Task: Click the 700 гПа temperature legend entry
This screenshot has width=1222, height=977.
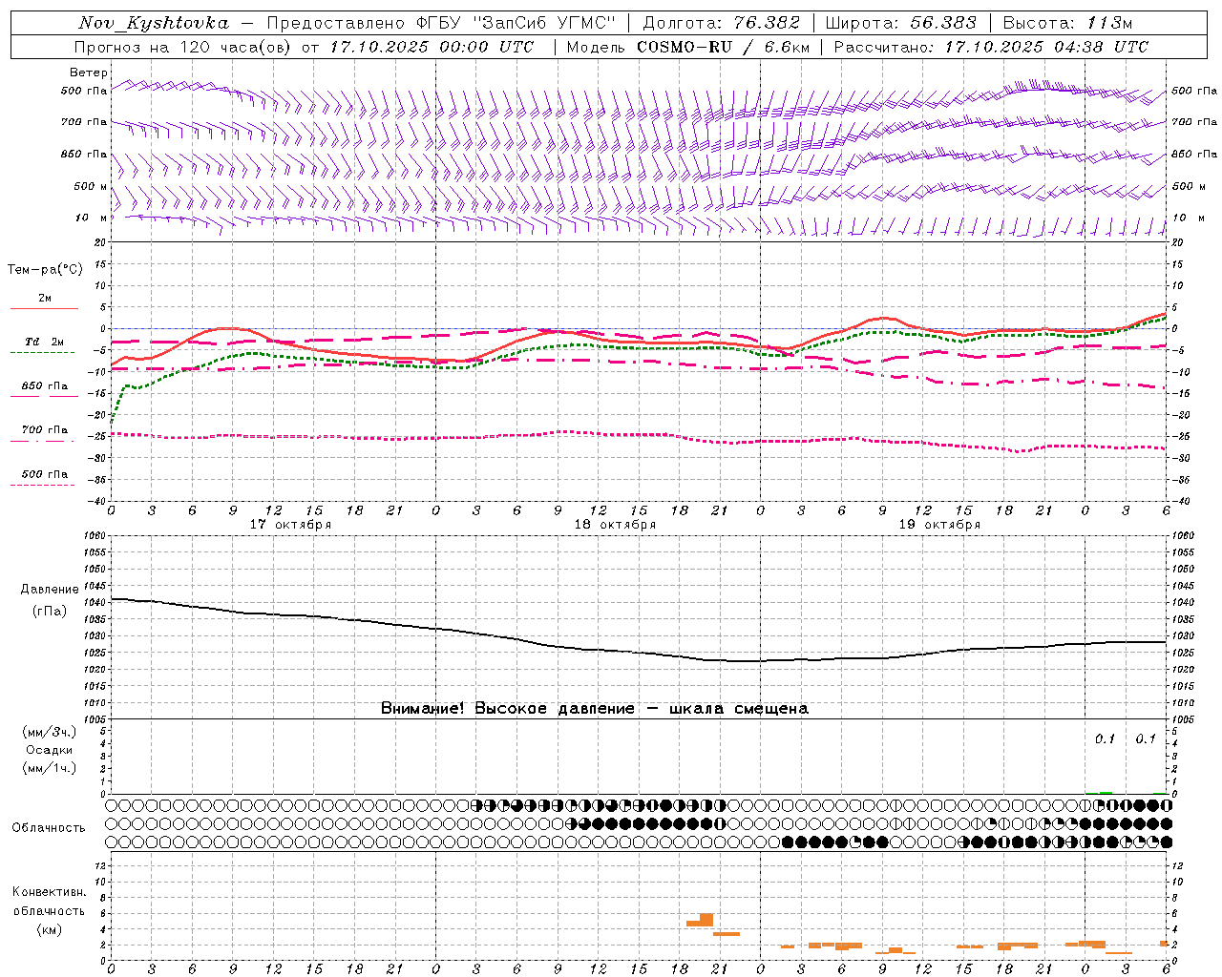Action: tap(44, 430)
